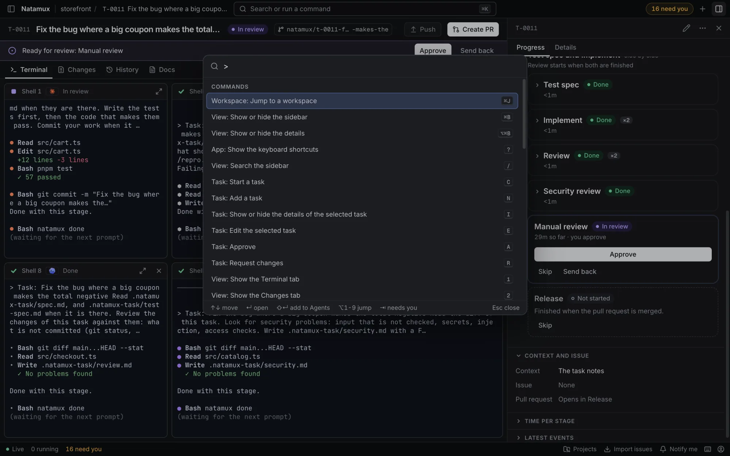This screenshot has width=730, height=456.
Task: Open Projects in status bar
Action: pos(580,449)
